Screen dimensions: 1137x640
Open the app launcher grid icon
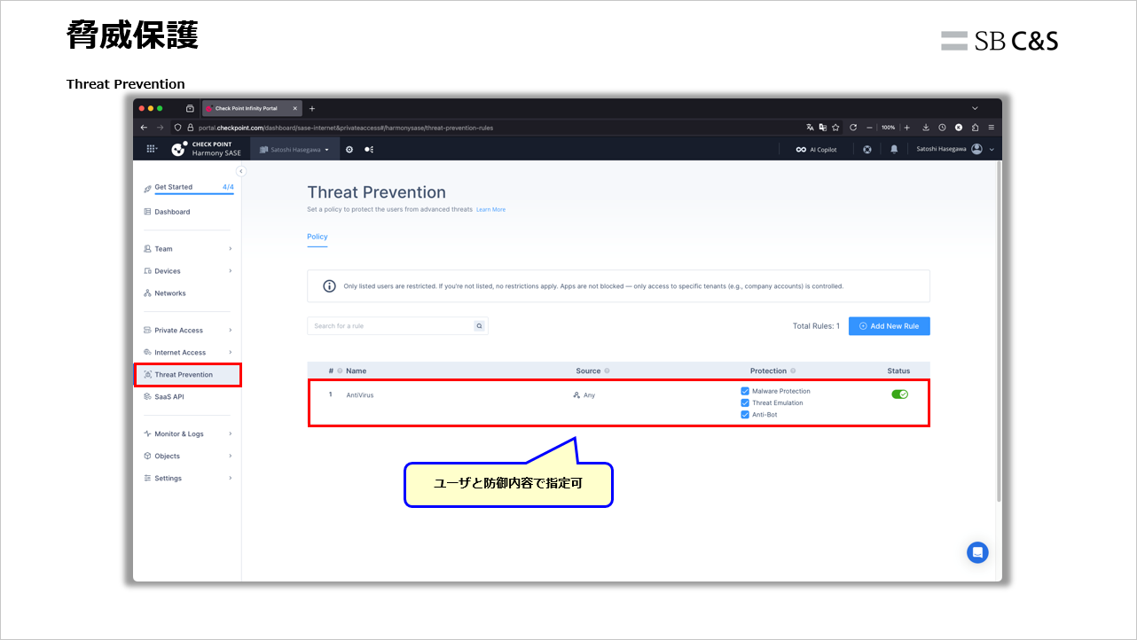pos(151,150)
